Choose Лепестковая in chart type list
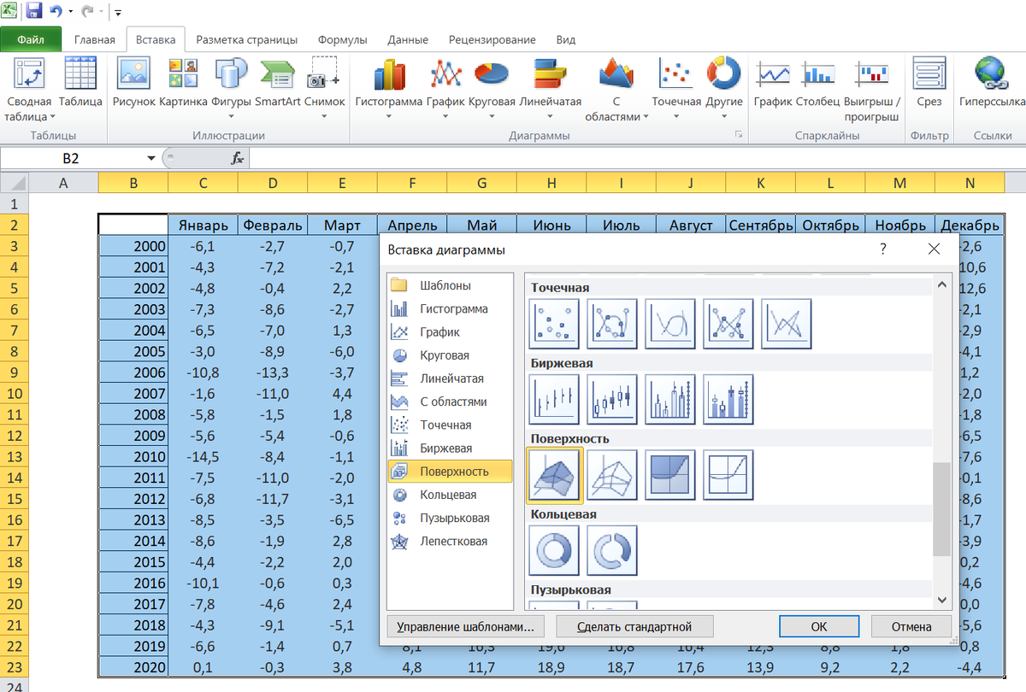 tap(450, 541)
